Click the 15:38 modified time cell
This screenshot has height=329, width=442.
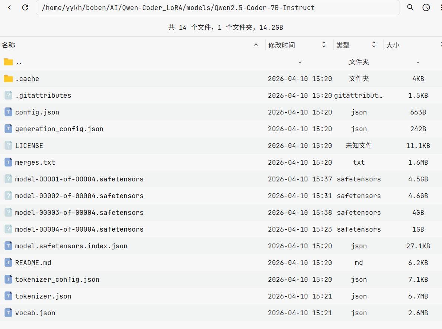[300, 213]
